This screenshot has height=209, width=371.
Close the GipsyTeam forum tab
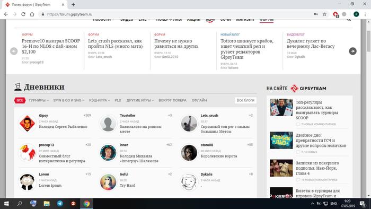pyautogui.click(x=63, y=4)
